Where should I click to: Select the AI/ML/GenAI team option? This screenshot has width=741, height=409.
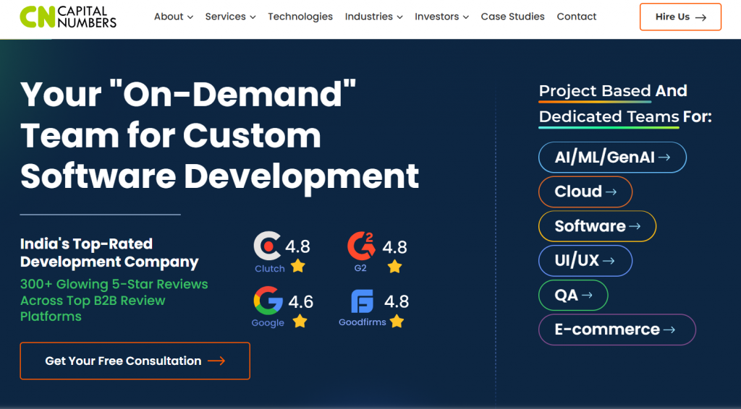tap(612, 157)
